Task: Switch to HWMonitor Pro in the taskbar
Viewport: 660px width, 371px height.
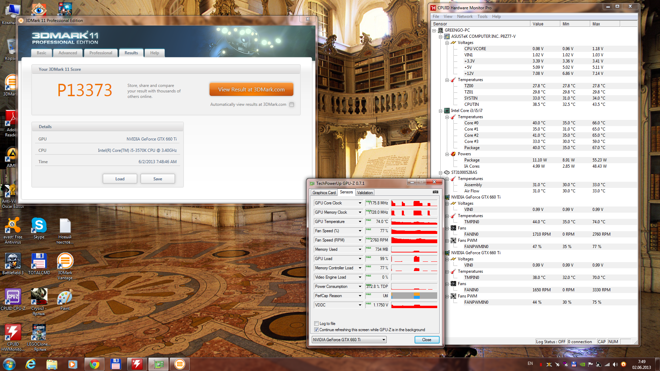Action: pos(137,364)
